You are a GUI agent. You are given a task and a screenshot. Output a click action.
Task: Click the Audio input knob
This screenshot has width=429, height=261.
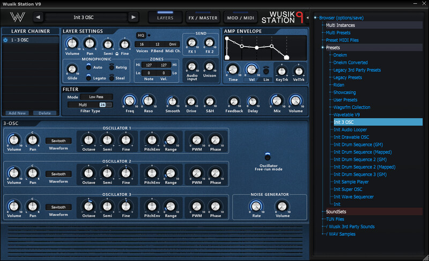coord(192,66)
